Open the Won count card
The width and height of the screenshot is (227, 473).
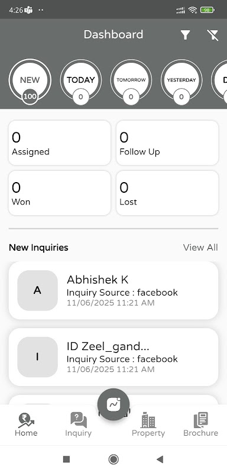(x=60, y=193)
